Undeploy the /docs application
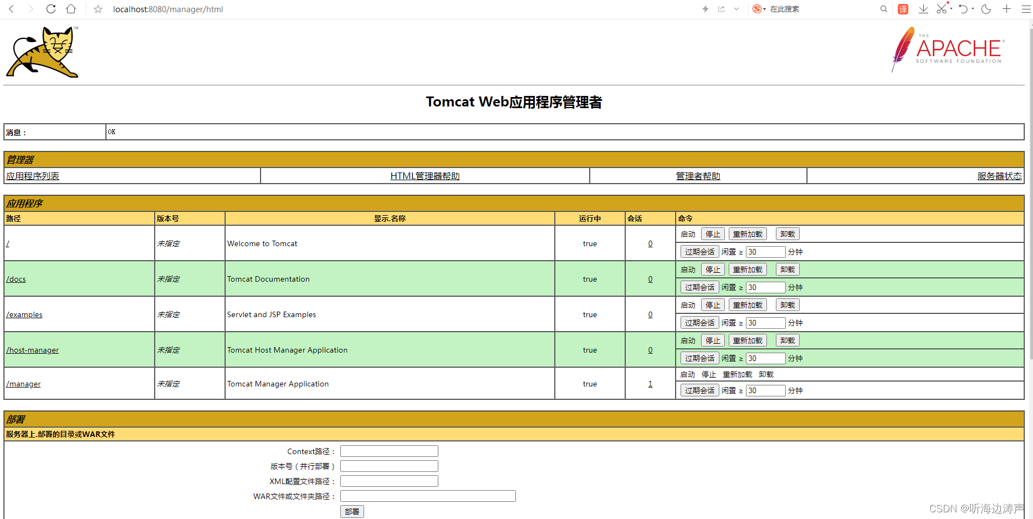The width and height of the screenshot is (1033, 519). (787, 269)
